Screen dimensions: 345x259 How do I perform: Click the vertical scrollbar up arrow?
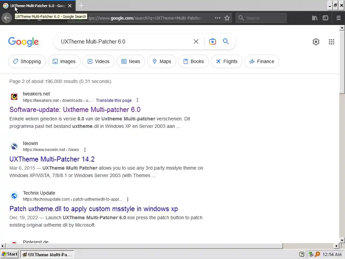(342, 28)
